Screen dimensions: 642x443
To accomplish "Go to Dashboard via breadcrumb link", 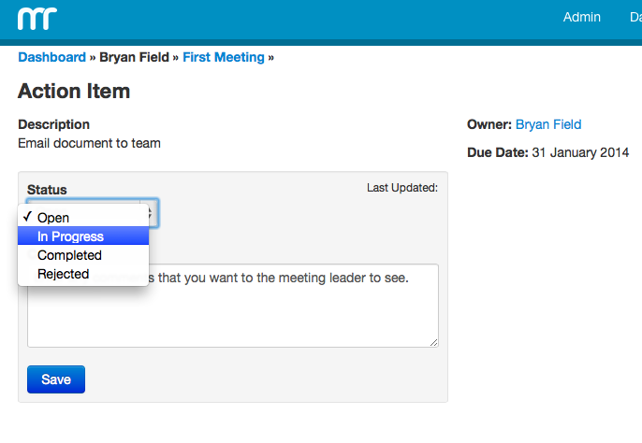I will (51, 57).
